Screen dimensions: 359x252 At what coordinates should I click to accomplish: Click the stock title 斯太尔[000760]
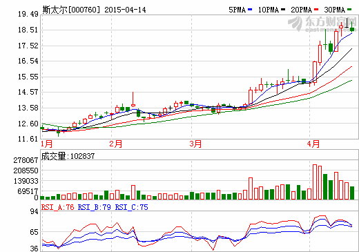coord(71,10)
